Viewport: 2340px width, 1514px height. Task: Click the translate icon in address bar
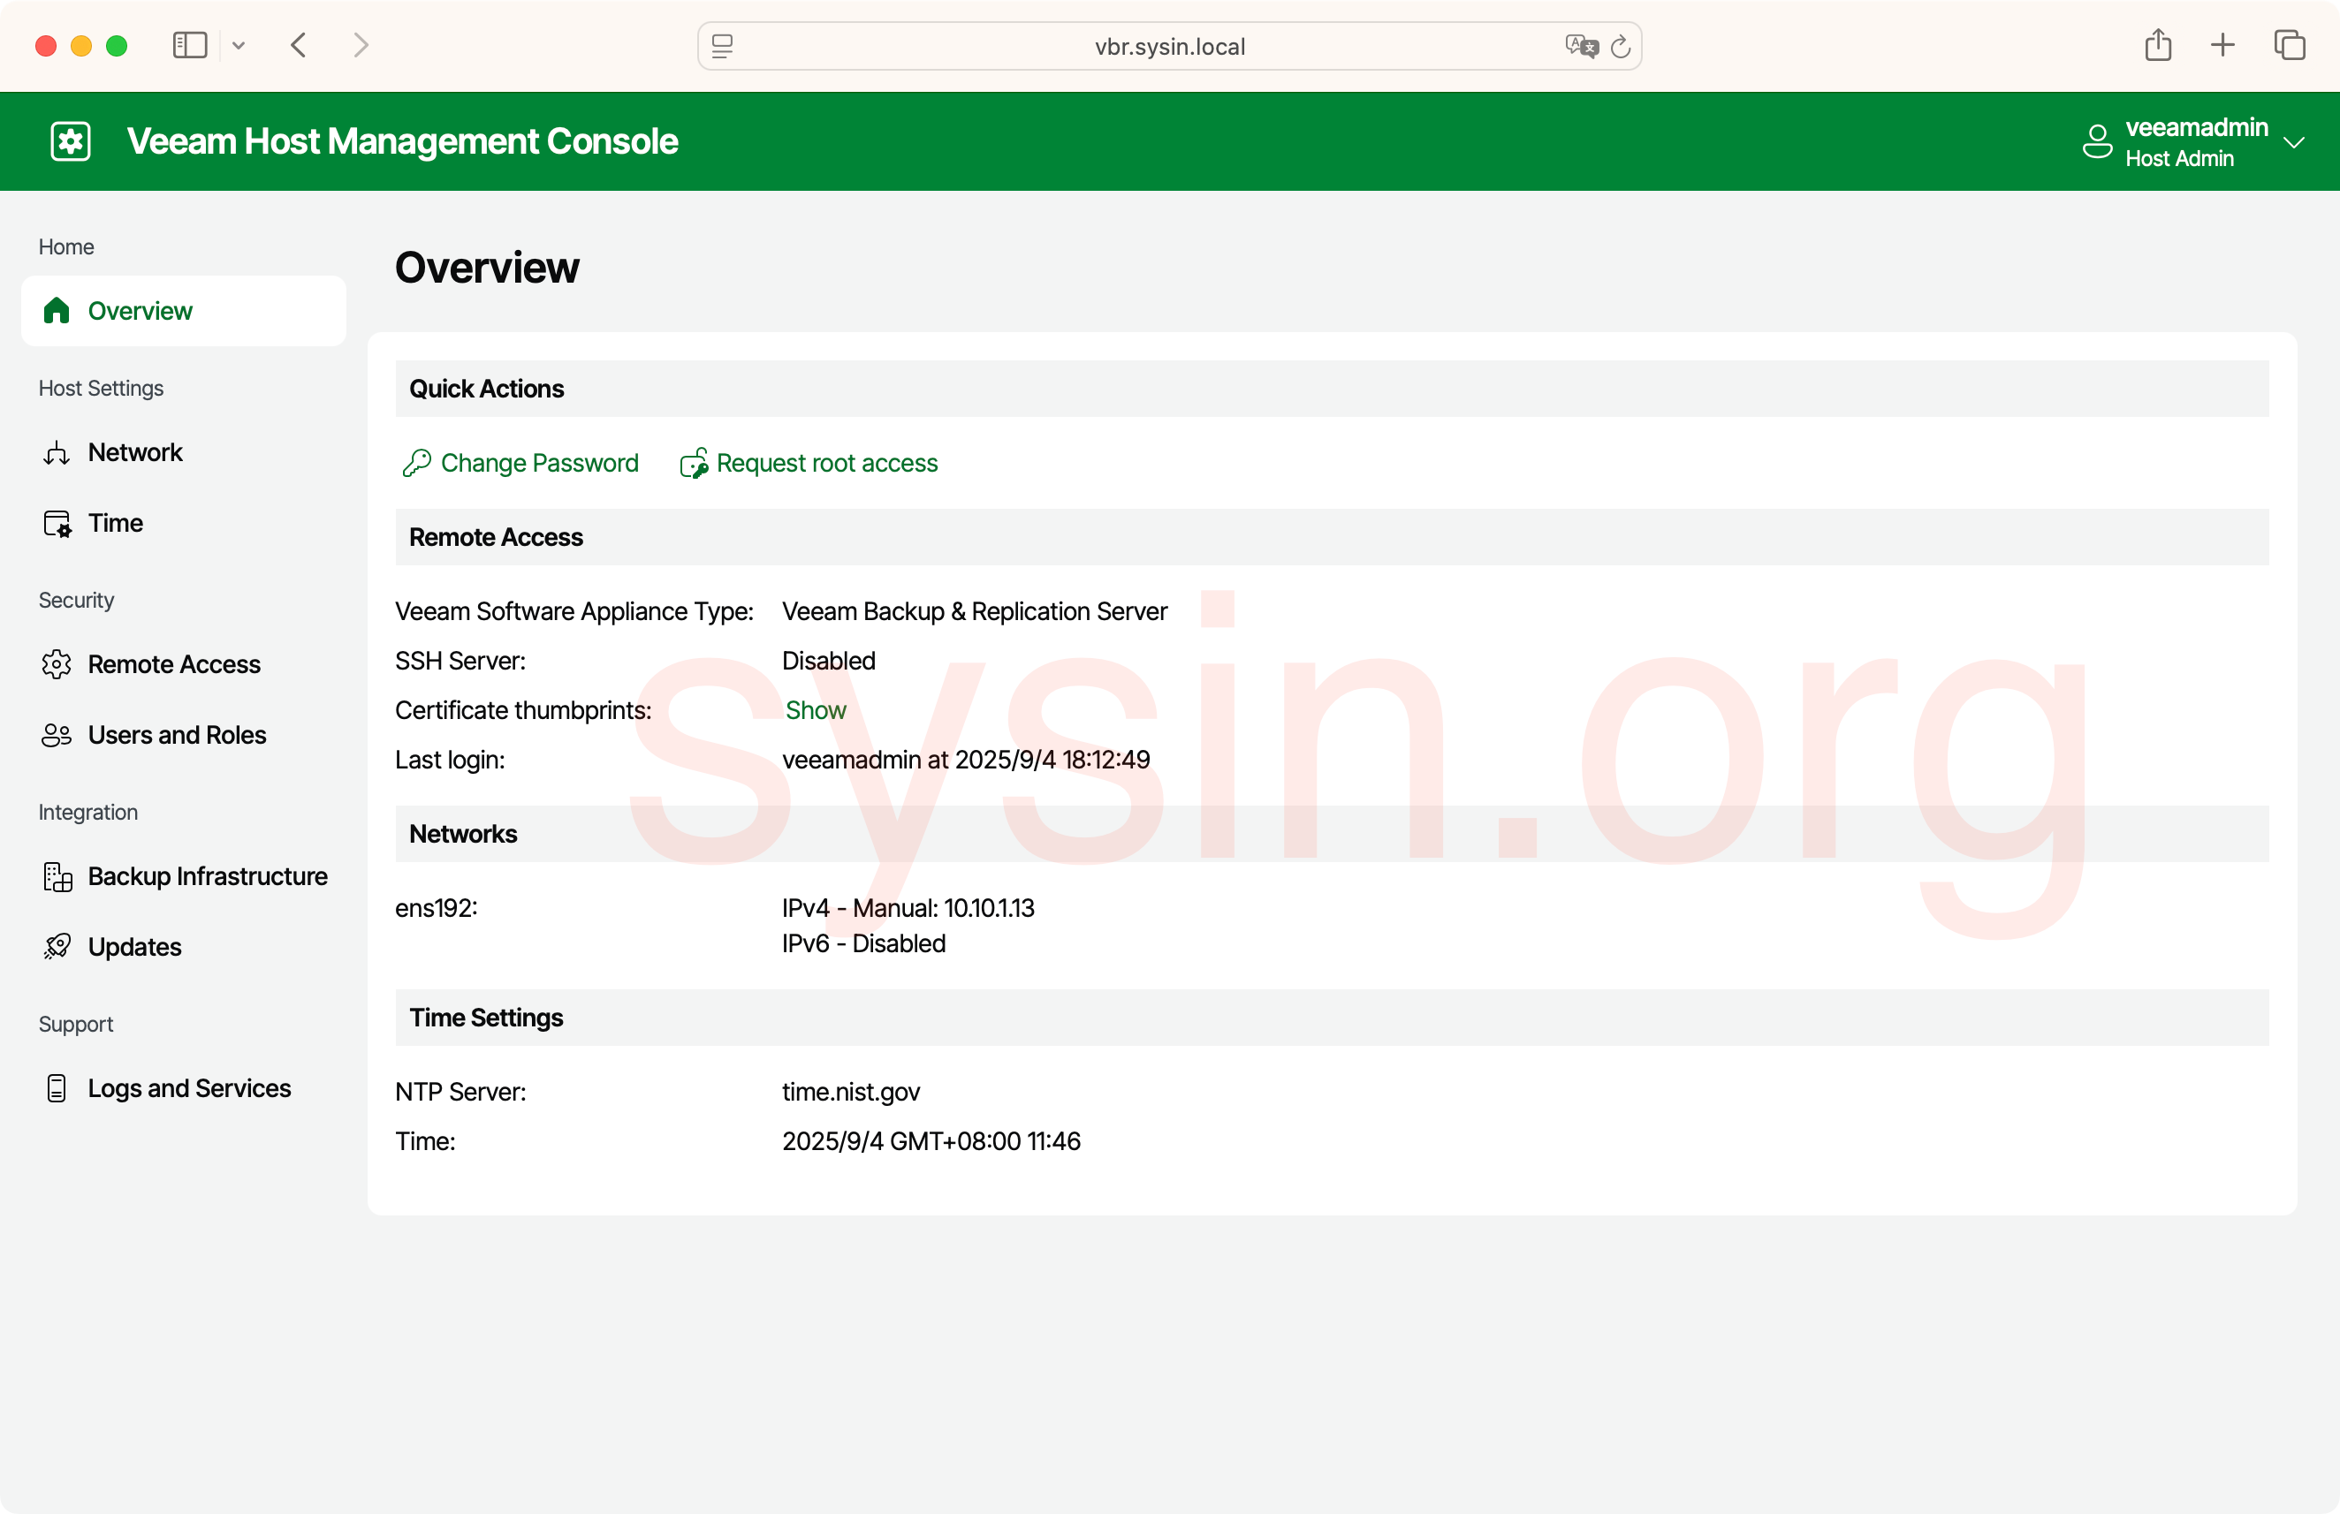[x=1581, y=46]
